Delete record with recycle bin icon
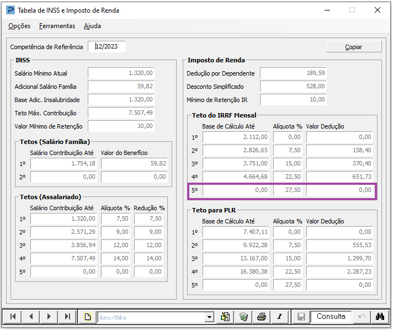The width and height of the screenshot is (393, 331). (243, 317)
